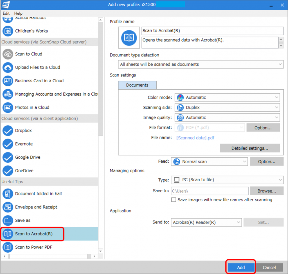Click the Add button
The width and height of the screenshot is (288, 274).
[241, 267]
